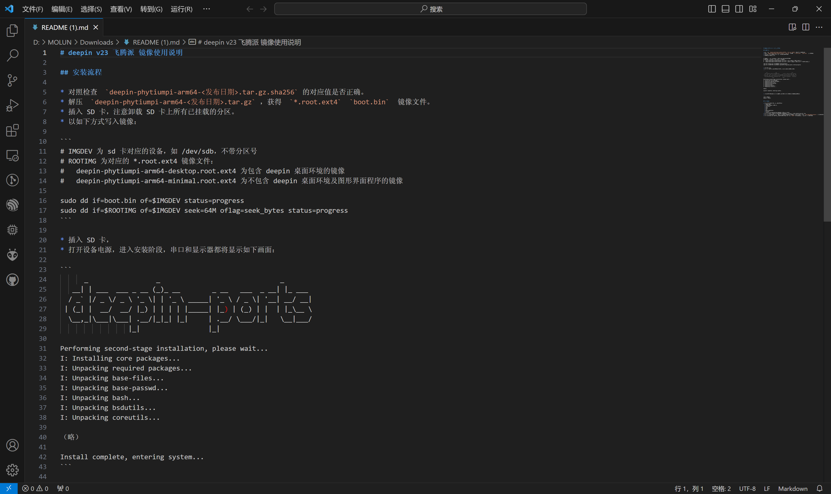
Task: Open the 转到(G) menu
Action: (x=151, y=9)
